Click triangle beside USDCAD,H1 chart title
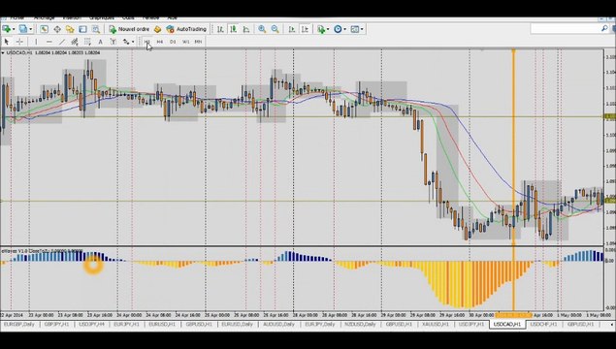 (3, 52)
